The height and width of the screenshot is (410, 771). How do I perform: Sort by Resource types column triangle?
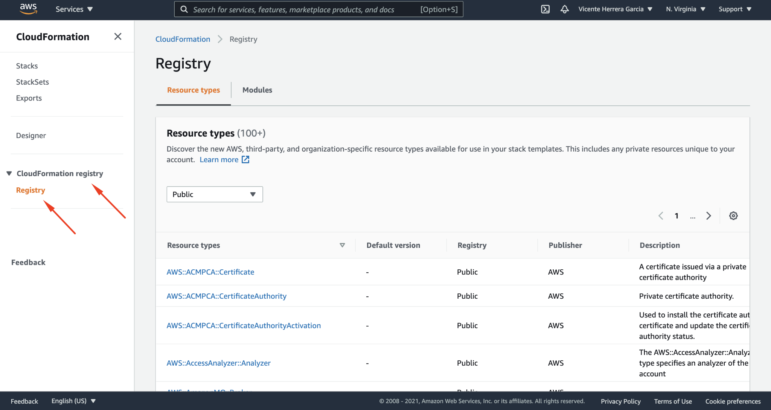[x=342, y=245]
